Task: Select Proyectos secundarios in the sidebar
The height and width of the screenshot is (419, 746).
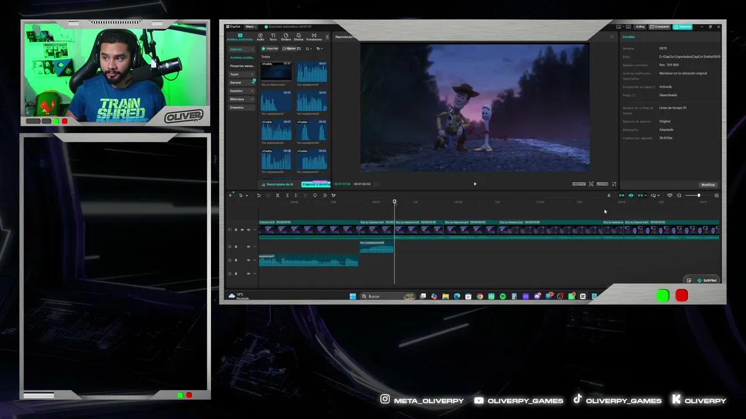Action: [241, 66]
